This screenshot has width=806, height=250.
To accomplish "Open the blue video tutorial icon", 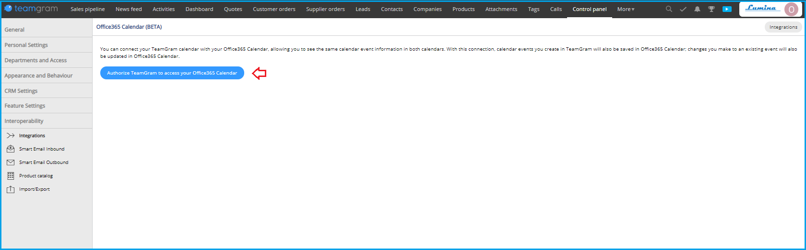I will (727, 9).
